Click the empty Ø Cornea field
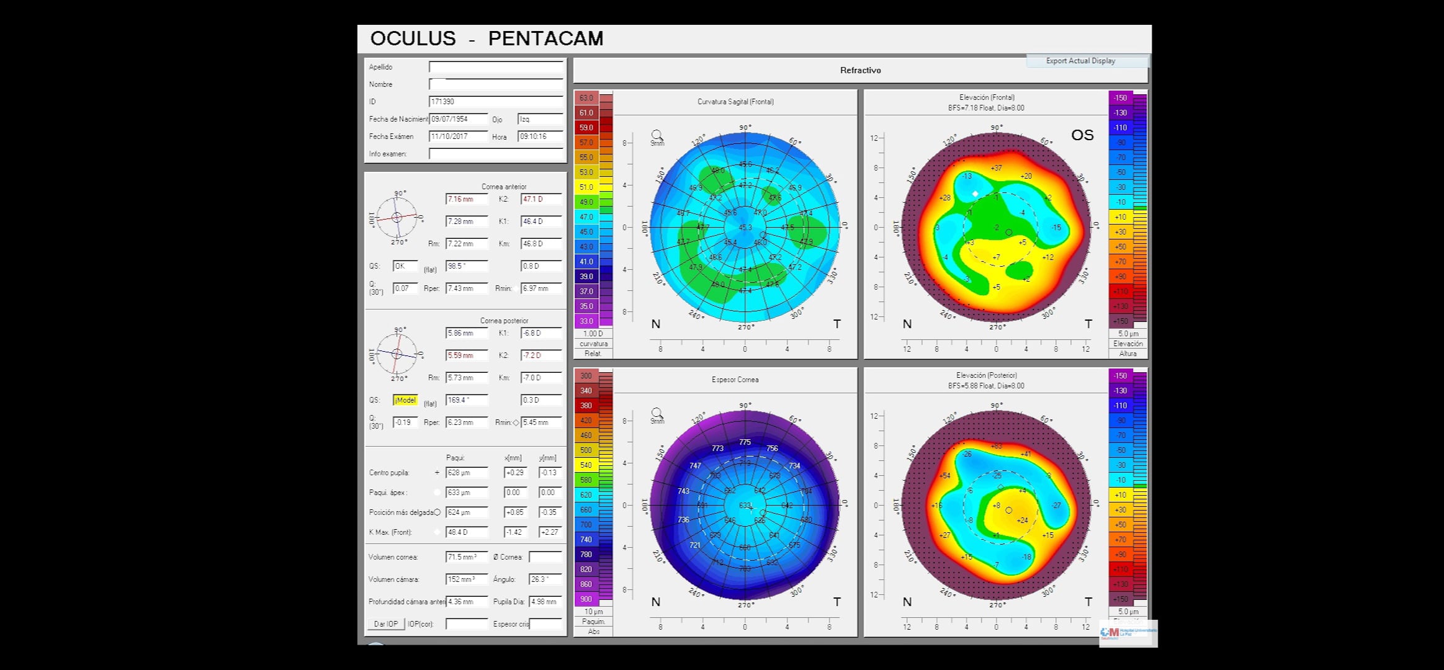The width and height of the screenshot is (1444, 670). [x=545, y=557]
